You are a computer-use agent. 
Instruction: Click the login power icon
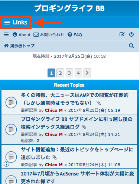(x=131, y=34)
